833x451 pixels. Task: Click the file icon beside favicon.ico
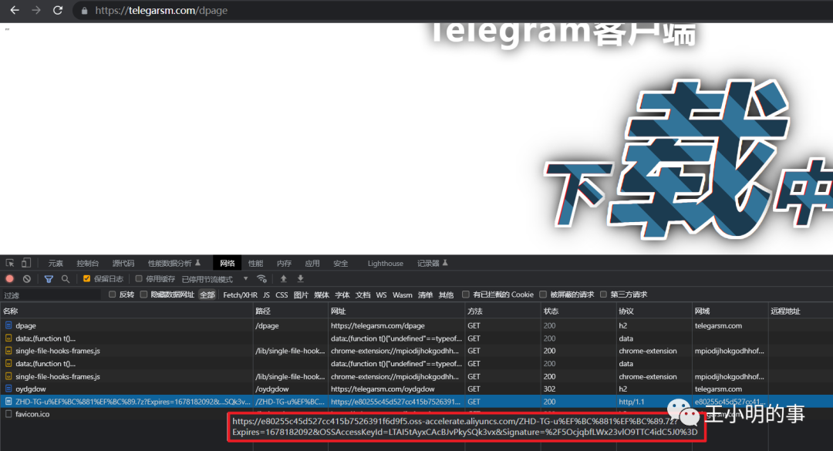pos(8,414)
